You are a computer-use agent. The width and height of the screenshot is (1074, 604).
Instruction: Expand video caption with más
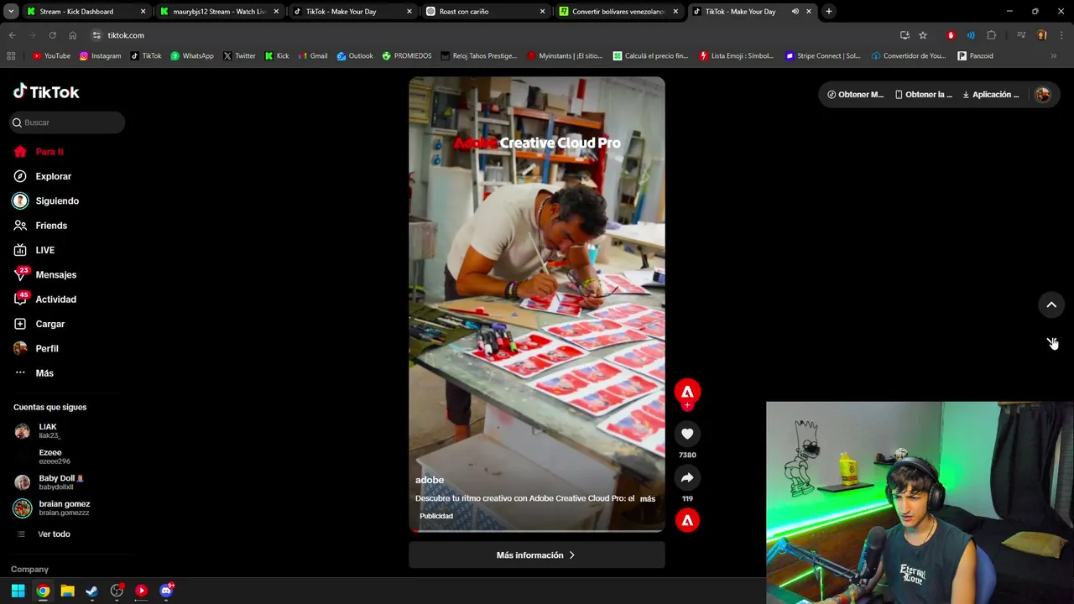(x=648, y=498)
